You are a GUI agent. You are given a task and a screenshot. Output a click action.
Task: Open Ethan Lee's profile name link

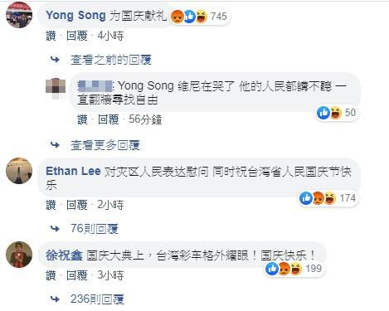point(73,171)
